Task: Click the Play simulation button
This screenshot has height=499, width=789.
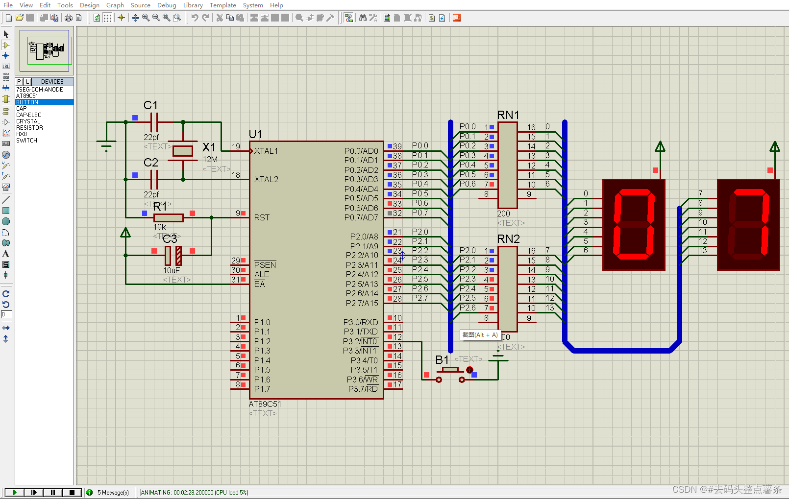Action: pos(14,493)
